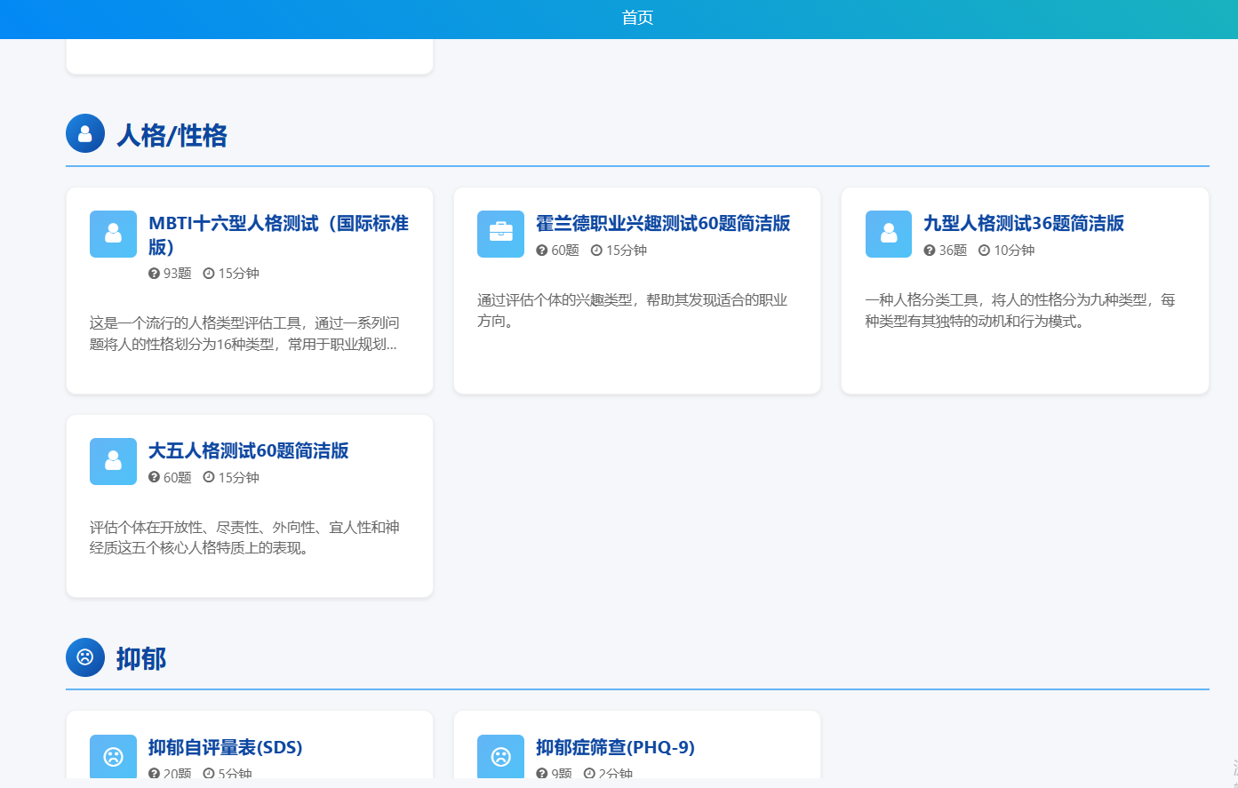Select the briefcase icon on the Holland test card

click(500, 234)
